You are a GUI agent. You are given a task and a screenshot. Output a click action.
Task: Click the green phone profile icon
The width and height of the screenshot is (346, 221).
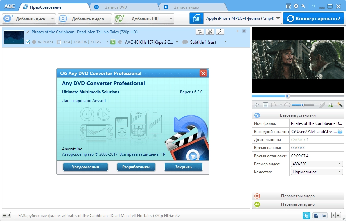click(113, 42)
